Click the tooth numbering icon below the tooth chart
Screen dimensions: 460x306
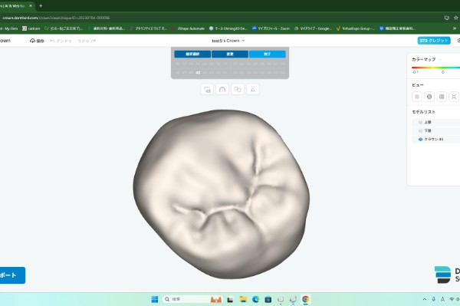tap(207, 89)
